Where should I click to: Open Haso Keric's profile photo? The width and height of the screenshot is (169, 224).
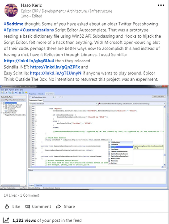click(11, 10)
